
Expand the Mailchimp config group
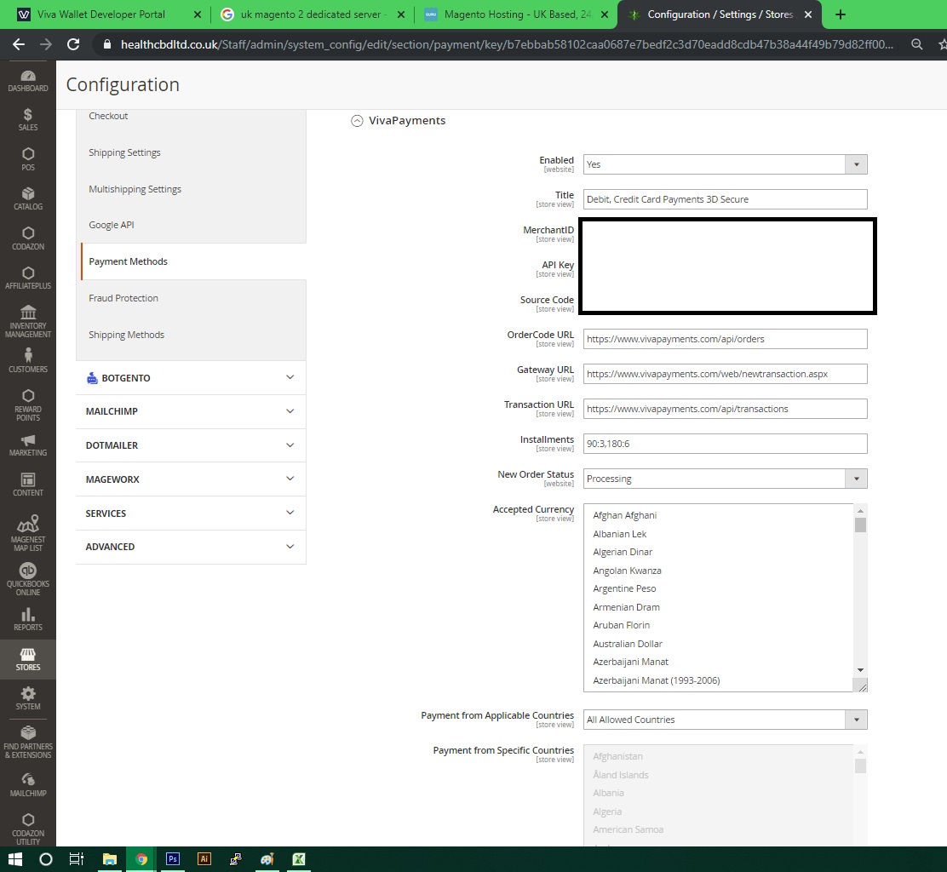click(191, 411)
